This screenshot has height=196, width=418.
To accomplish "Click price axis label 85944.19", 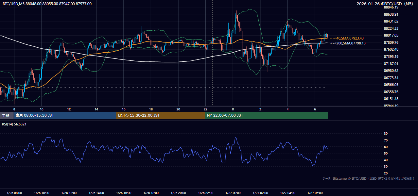I will click(391, 106).
